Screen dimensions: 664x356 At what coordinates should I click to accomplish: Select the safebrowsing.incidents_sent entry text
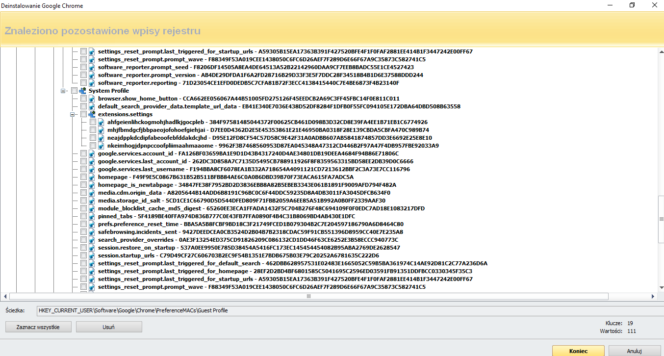click(250, 232)
